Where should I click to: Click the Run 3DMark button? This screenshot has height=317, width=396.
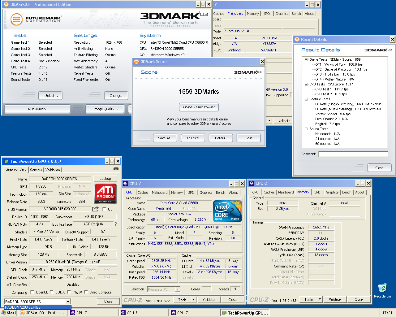[x=37, y=109]
